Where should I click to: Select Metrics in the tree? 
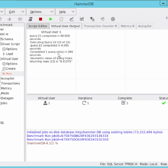6,88
